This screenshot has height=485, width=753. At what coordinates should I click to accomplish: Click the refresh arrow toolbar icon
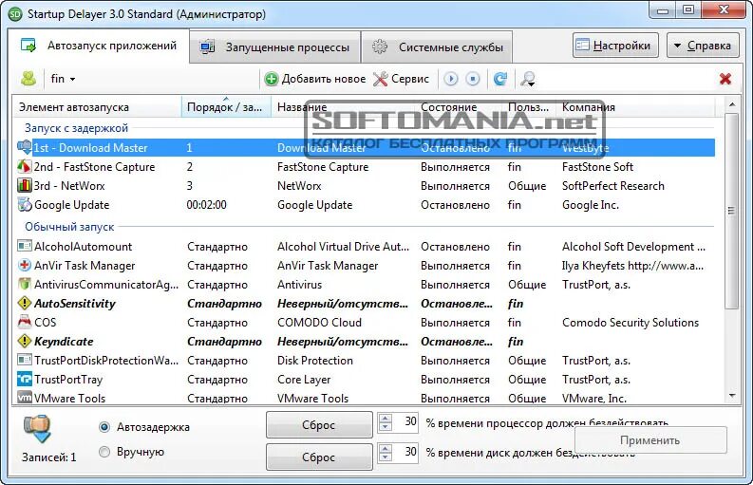[500, 79]
